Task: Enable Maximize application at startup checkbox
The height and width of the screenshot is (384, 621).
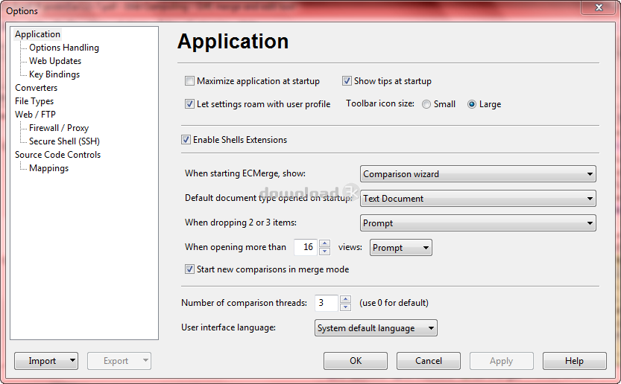Action: tap(189, 81)
